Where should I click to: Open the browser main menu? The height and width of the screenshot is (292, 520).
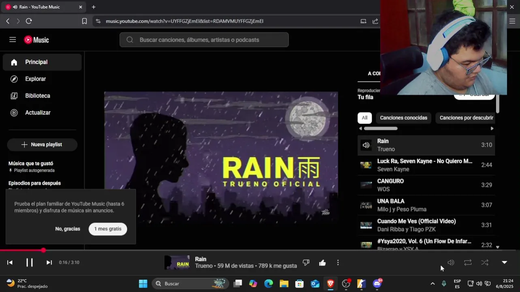(x=512, y=21)
